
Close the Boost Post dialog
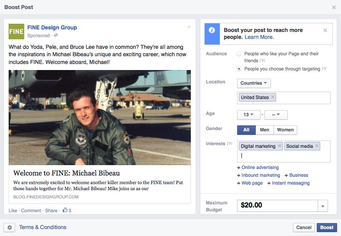click(x=334, y=7)
